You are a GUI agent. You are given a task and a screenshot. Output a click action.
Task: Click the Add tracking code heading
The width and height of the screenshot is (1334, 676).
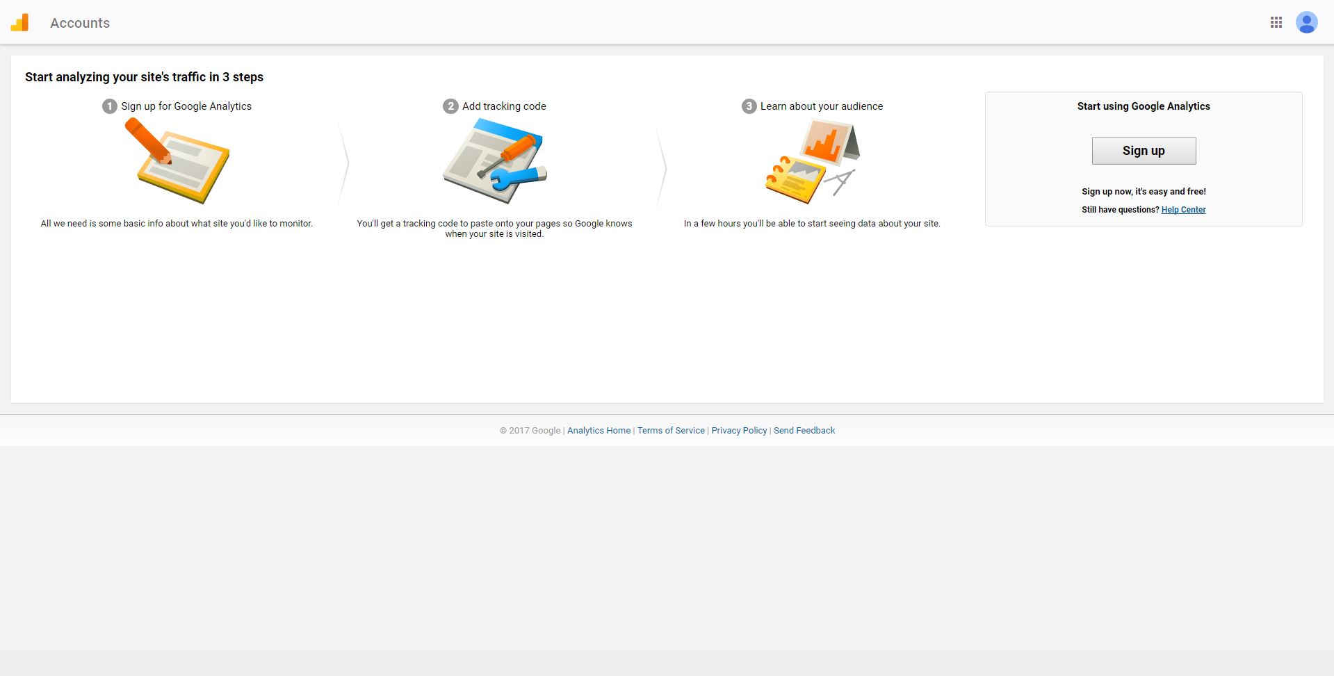pos(503,106)
